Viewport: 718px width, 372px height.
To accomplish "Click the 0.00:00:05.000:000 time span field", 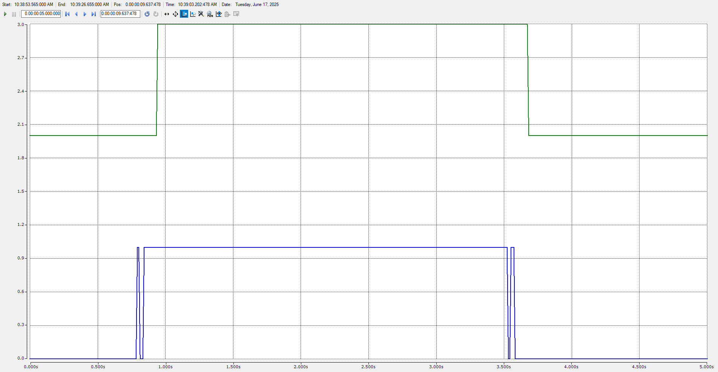I will 41,14.
